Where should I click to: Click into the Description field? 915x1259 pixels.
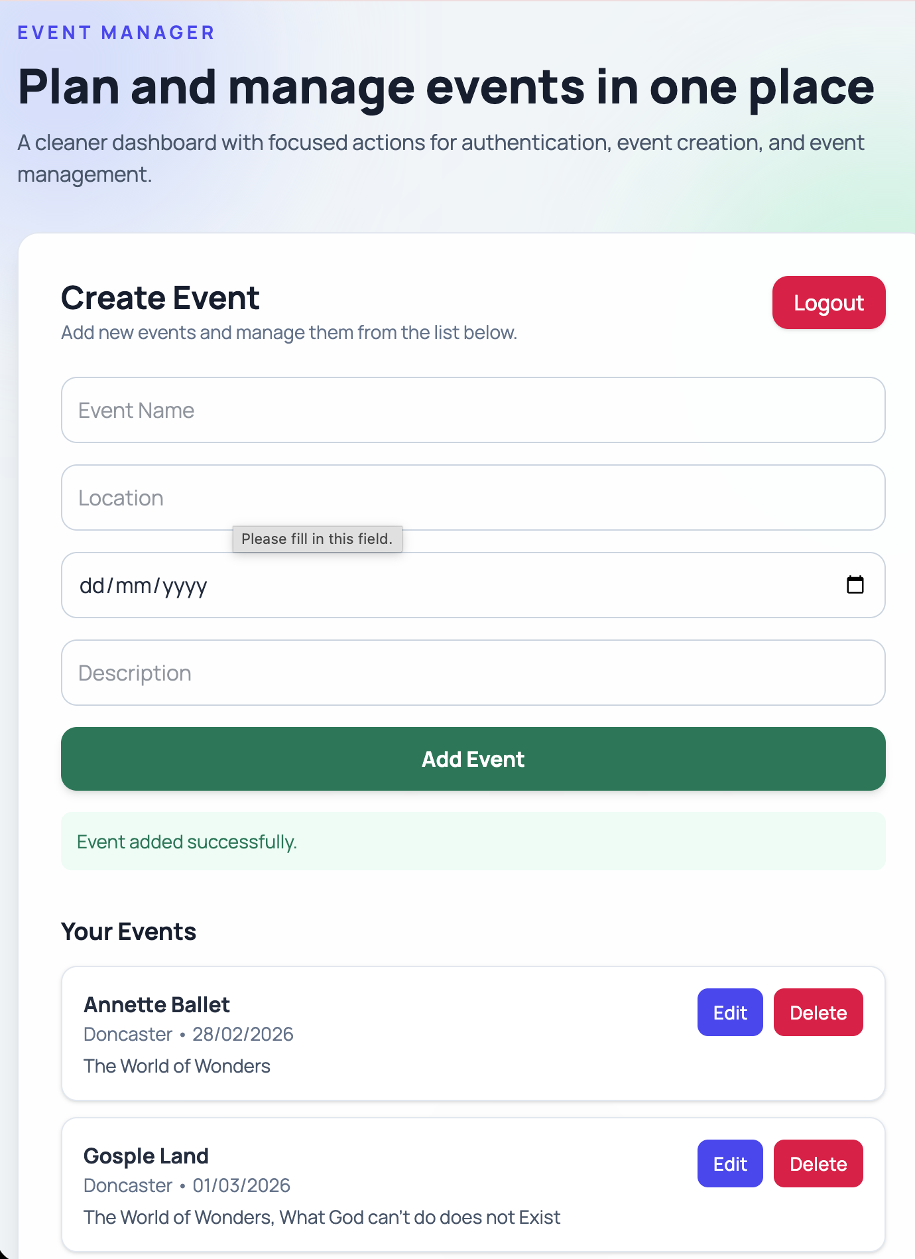(x=473, y=673)
